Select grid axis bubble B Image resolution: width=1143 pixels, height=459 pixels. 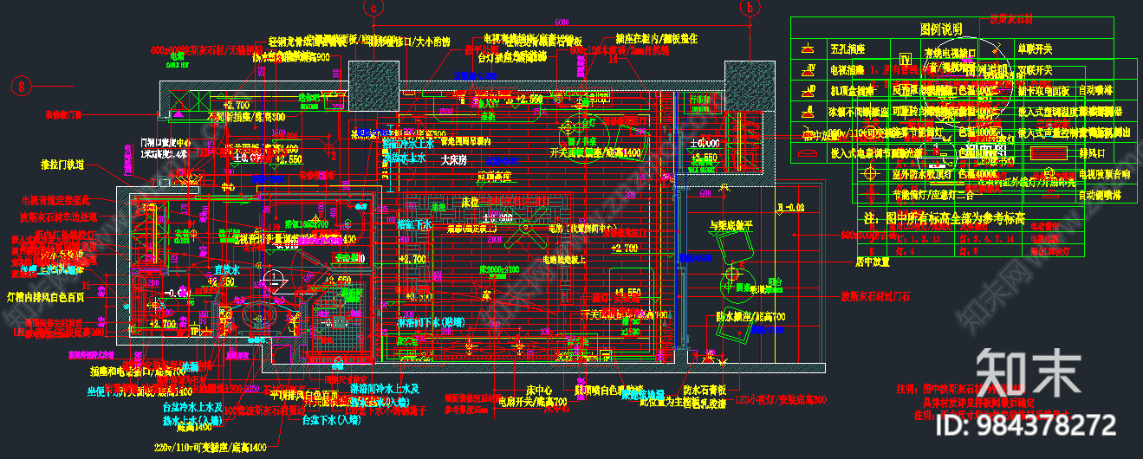748,9
